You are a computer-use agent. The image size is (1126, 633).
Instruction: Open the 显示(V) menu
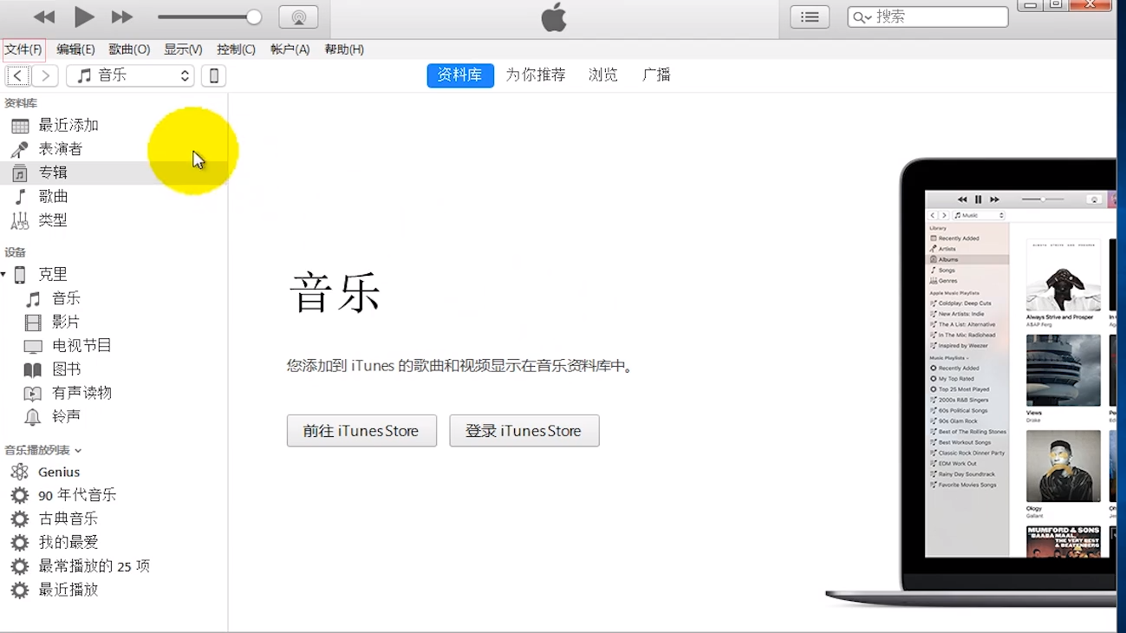183,49
